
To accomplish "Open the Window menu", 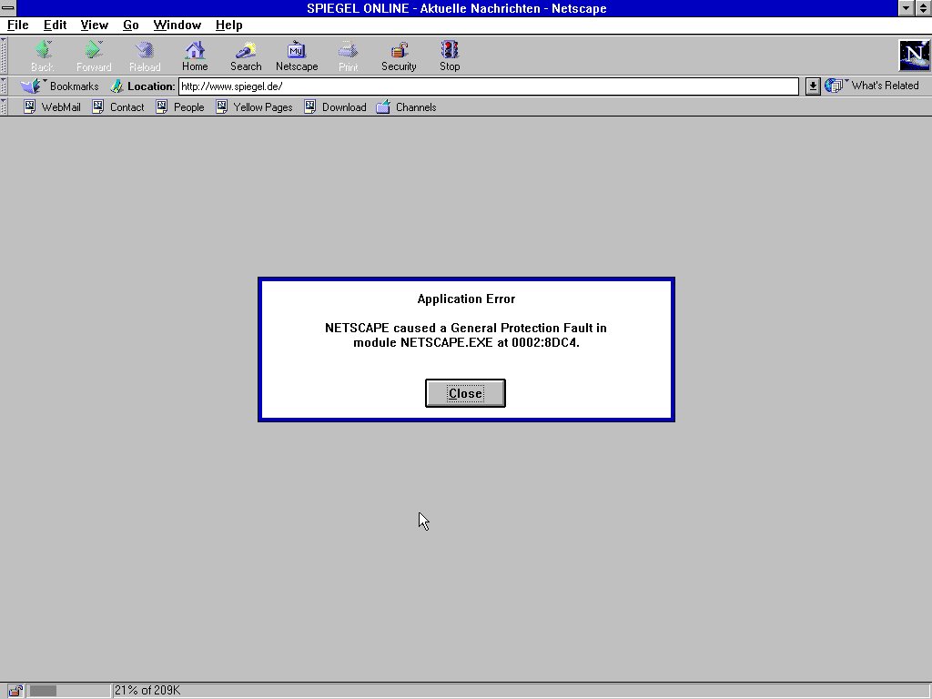I will (177, 25).
